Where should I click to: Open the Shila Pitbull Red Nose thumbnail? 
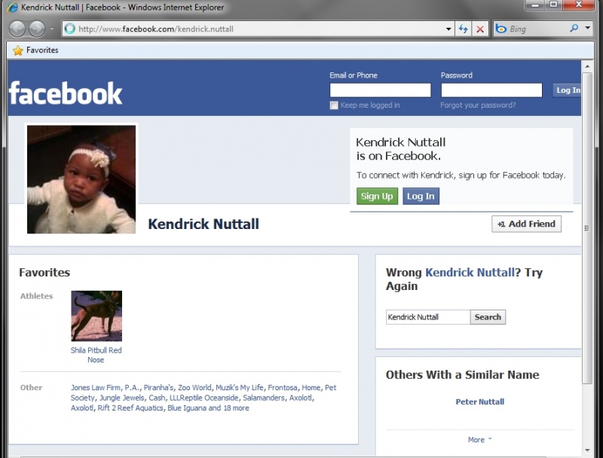[96, 316]
